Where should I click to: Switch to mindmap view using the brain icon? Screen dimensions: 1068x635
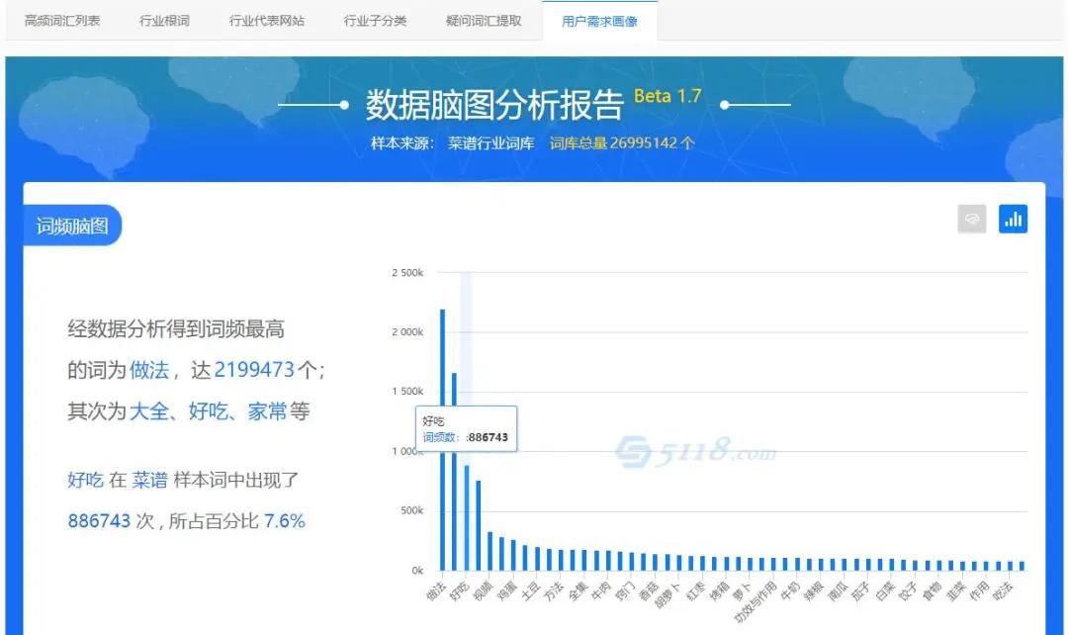point(972,219)
